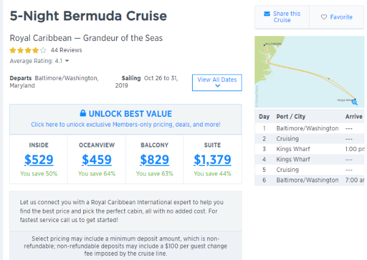This screenshot has height=260, width=367.
Task: Click the heart Favorite icon
Action: [324, 17]
